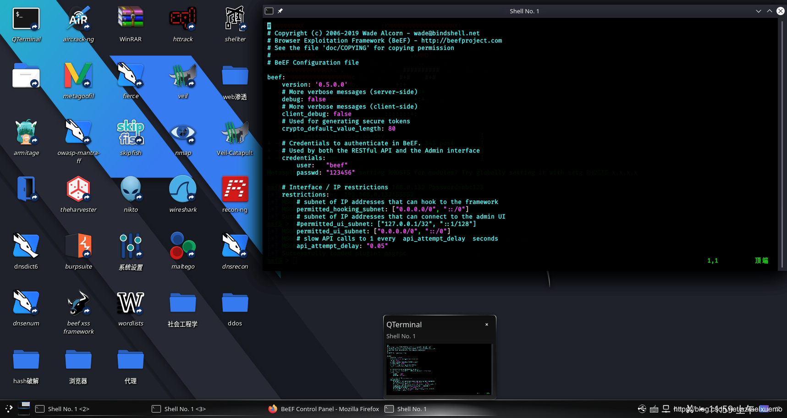
Task: Click the passwd "123456" value
Action: [x=341, y=172]
